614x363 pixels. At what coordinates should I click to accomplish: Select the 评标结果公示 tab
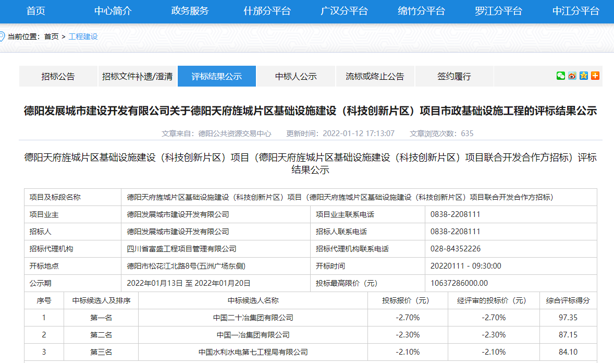pyautogui.click(x=217, y=76)
